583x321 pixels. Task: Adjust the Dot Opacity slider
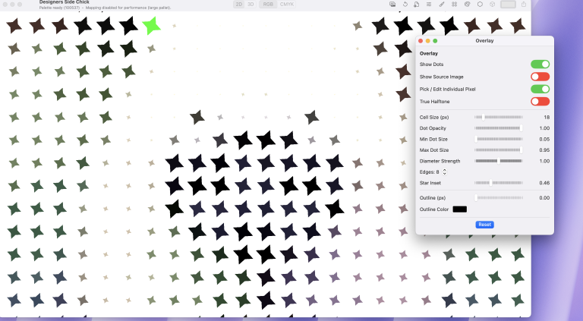pyautogui.click(x=499, y=128)
